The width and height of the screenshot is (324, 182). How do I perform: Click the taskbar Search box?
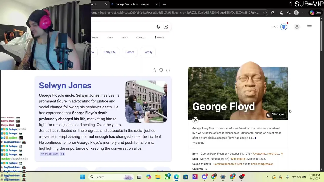tap(111, 177)
